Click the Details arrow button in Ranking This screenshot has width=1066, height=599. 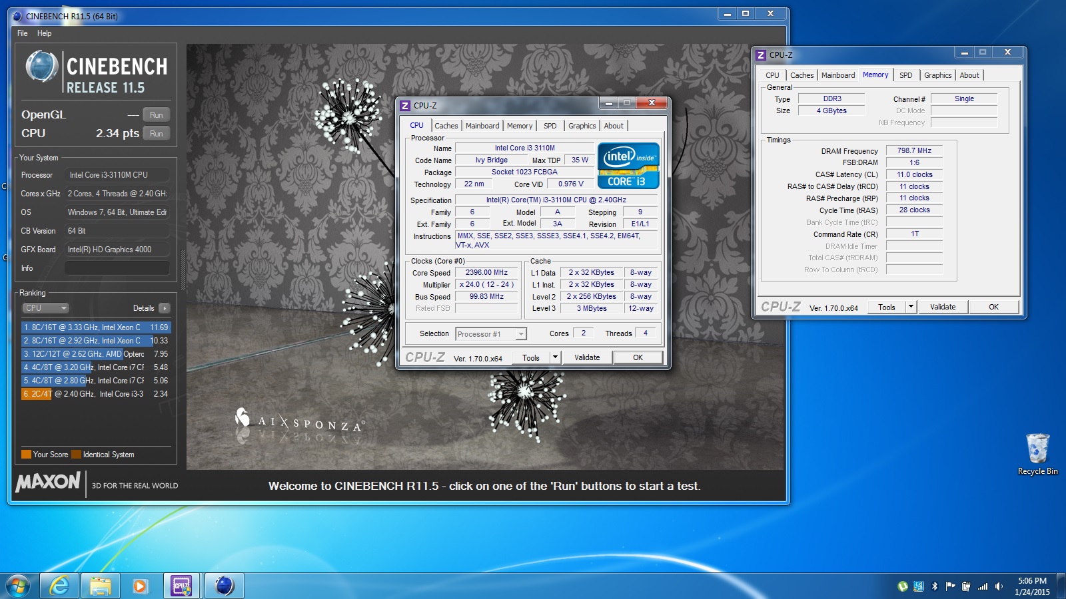165,308
